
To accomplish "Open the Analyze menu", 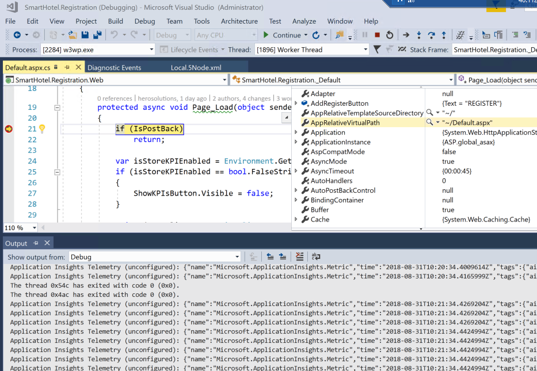I will tap(304, 21).
